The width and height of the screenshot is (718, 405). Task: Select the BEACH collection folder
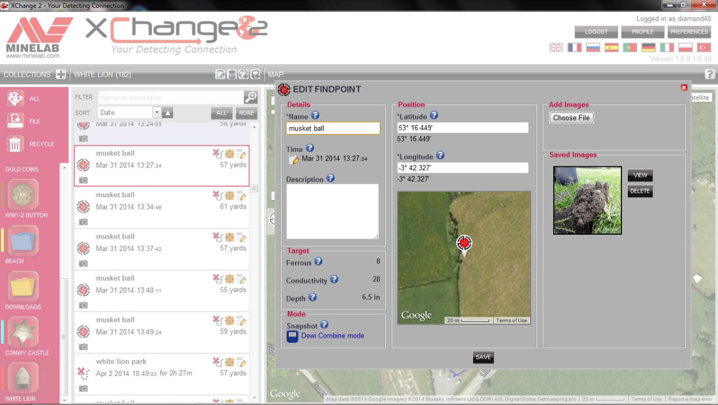pos(24,241)
